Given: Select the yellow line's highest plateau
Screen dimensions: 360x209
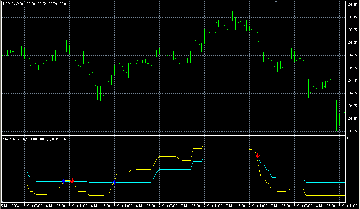Looking at the screenshot, I should click(x=219, y=143).
